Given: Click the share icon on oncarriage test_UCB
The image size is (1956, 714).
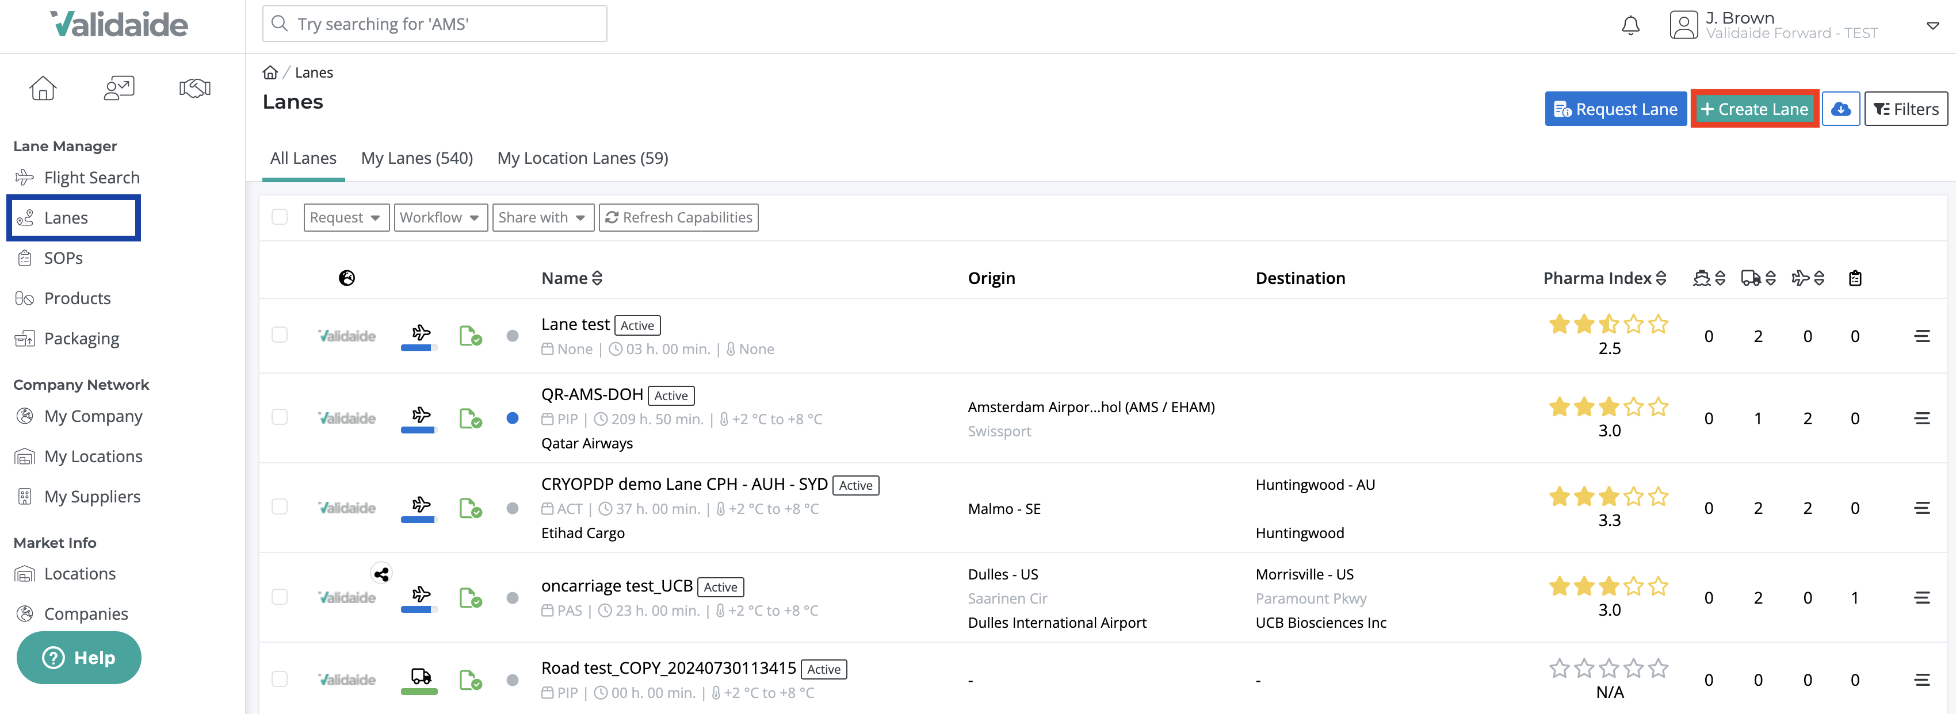Looking at the screenshot, I should coord(381,574).
